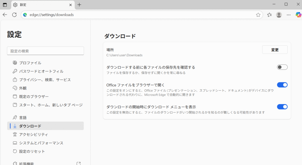
Task: Open the Settings and more ellipsis menu
Action: coord(288,15)
